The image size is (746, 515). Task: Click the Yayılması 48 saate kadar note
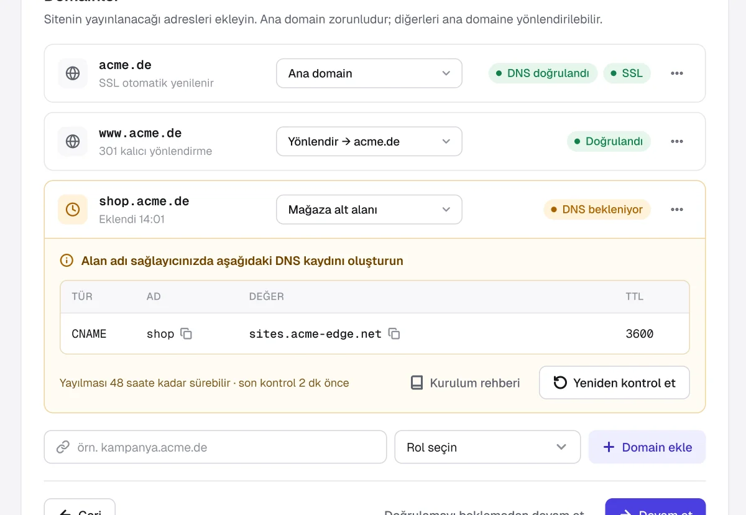coord(205,383)
